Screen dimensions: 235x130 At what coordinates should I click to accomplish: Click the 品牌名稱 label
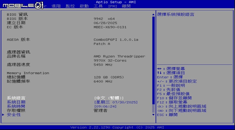(x=16, y=56)
